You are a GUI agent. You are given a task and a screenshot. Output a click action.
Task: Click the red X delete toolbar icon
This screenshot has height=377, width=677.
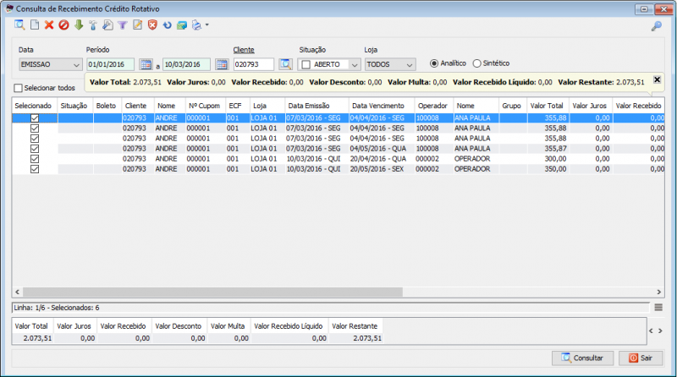[x=49, y=25]
